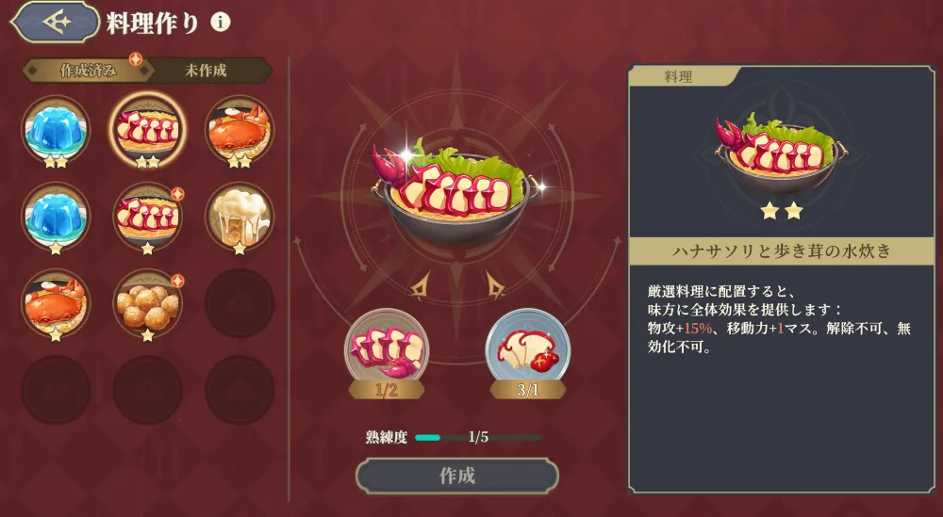Switch to the 作成済み tab
The height and width of the screenshot is (517, 943).
coord(87,71)
